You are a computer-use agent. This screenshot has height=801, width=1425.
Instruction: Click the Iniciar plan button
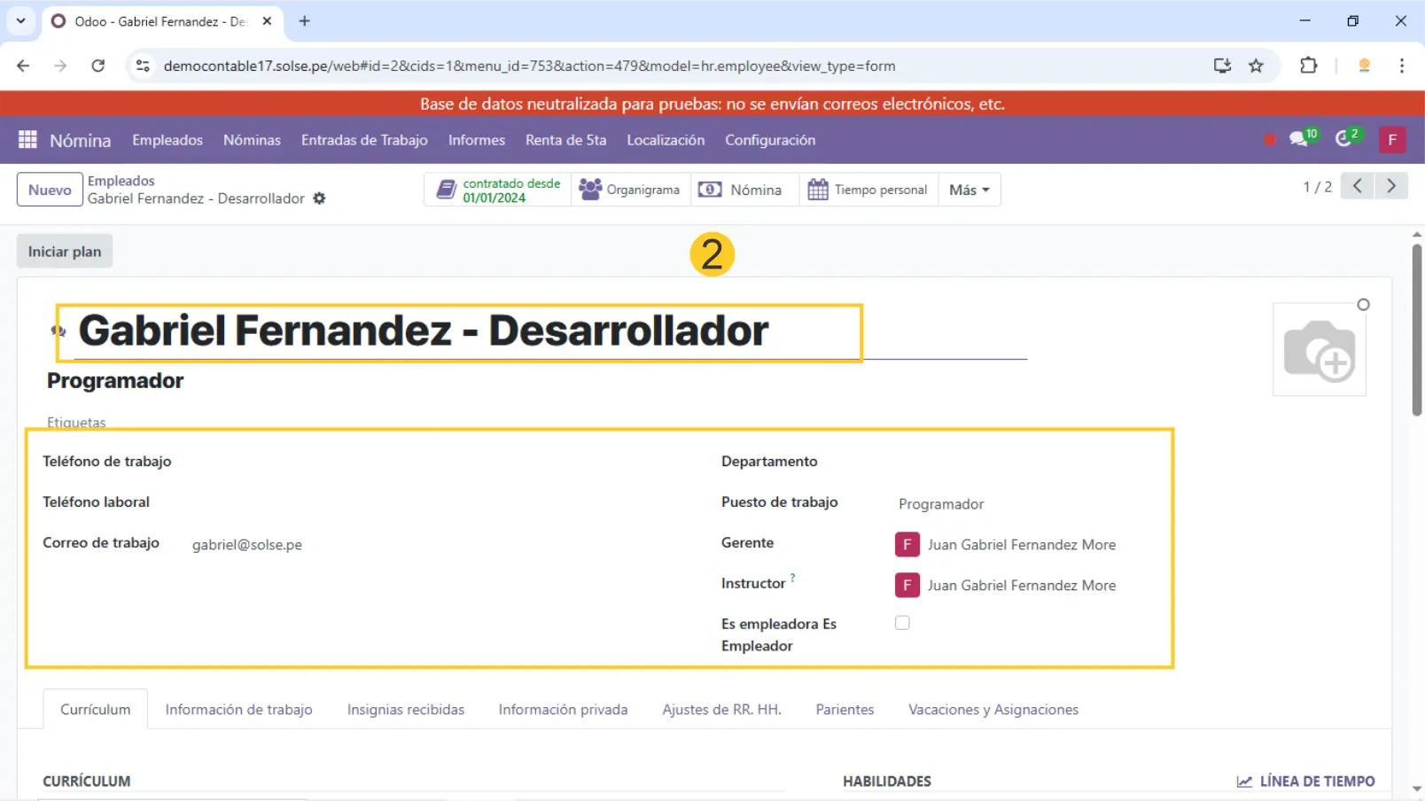point(65,252)
